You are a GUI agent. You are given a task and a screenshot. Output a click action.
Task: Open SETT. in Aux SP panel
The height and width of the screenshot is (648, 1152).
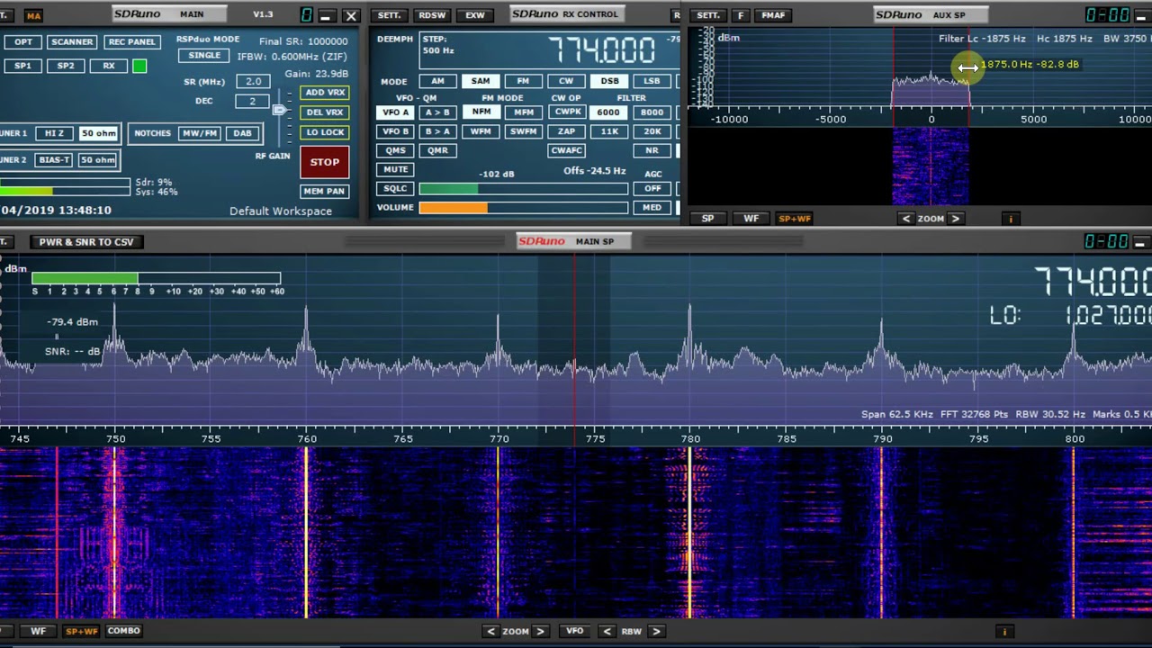click(708, 15)
